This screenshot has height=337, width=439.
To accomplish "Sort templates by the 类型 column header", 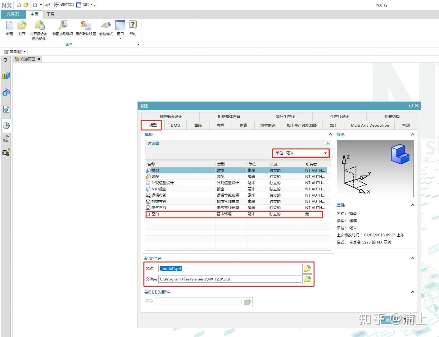I will (x=231, y=164).
